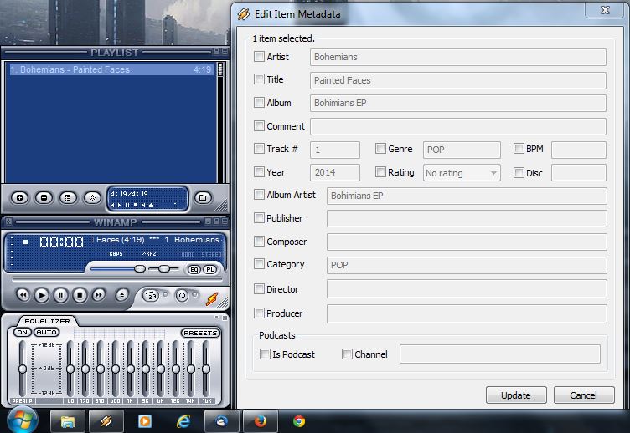Skip to next track in Winamp
630x433 pixels.
tap(99, 295)
